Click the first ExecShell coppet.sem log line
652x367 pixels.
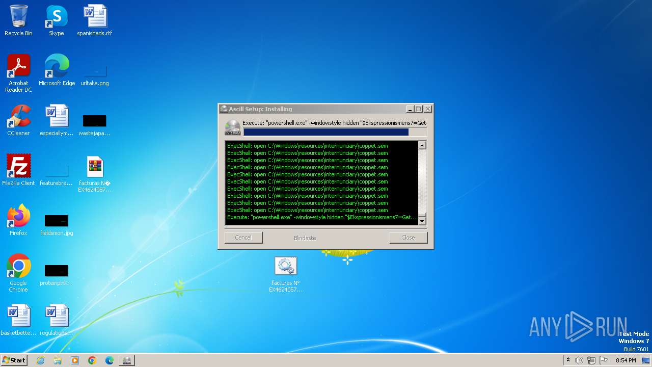coord(308,146)
